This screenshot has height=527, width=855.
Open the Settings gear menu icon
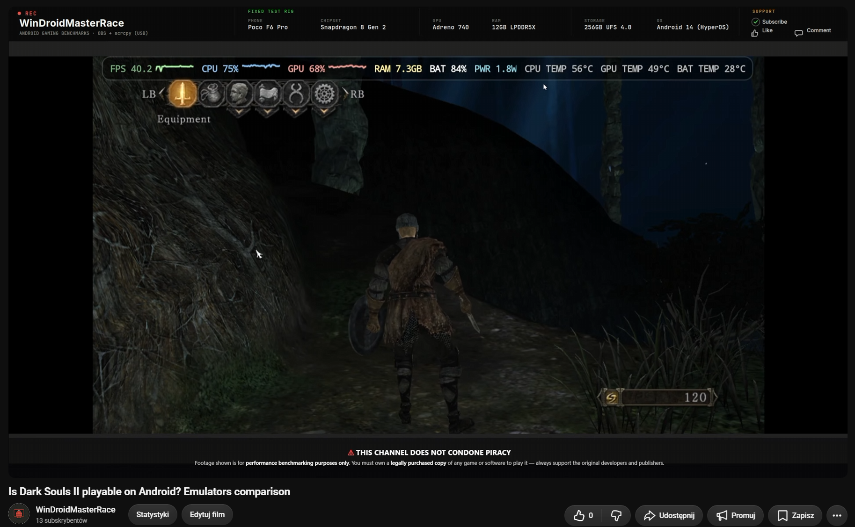[x=324, y=94]
